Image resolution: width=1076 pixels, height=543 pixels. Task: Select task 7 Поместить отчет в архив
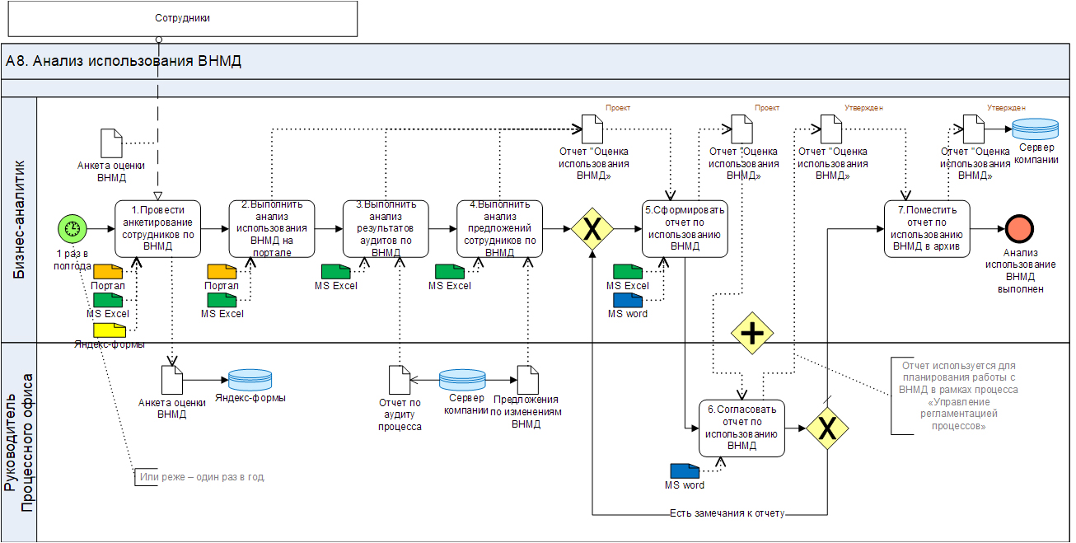(x=926, y=229)
